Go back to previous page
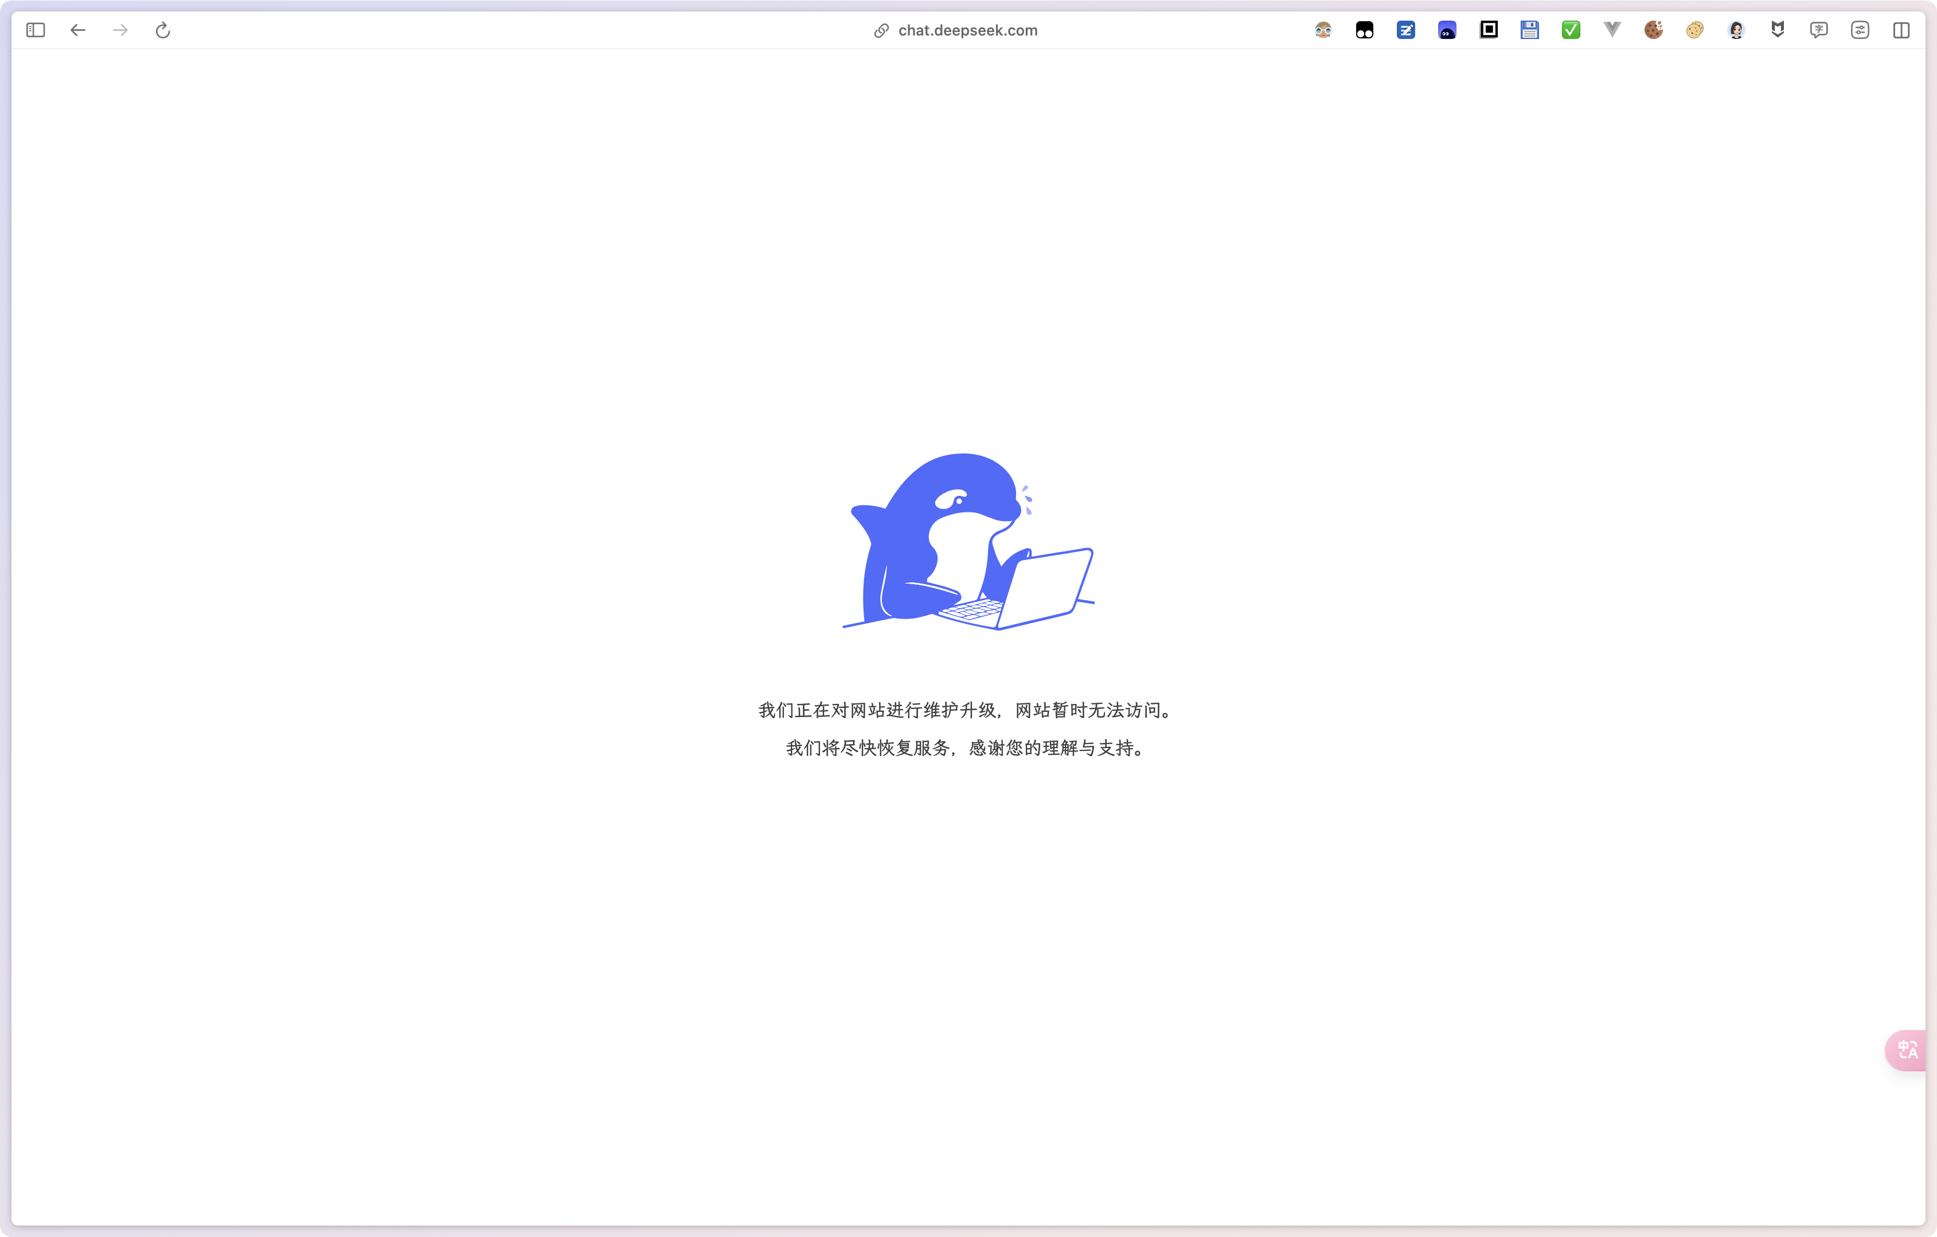Image resolution: width=1937 pixels, height=1237 pixels. [x=78, y=30]
